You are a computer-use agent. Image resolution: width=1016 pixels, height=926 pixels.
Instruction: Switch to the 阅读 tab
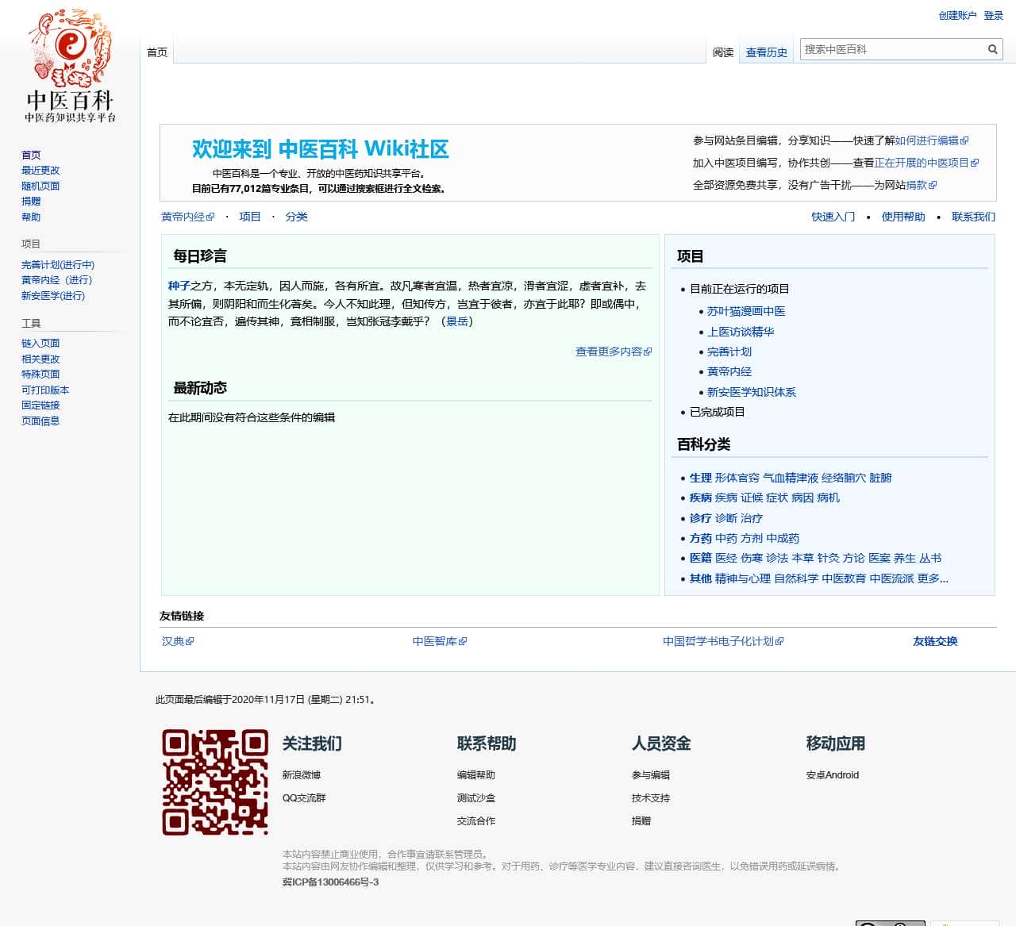pos(723,52)
